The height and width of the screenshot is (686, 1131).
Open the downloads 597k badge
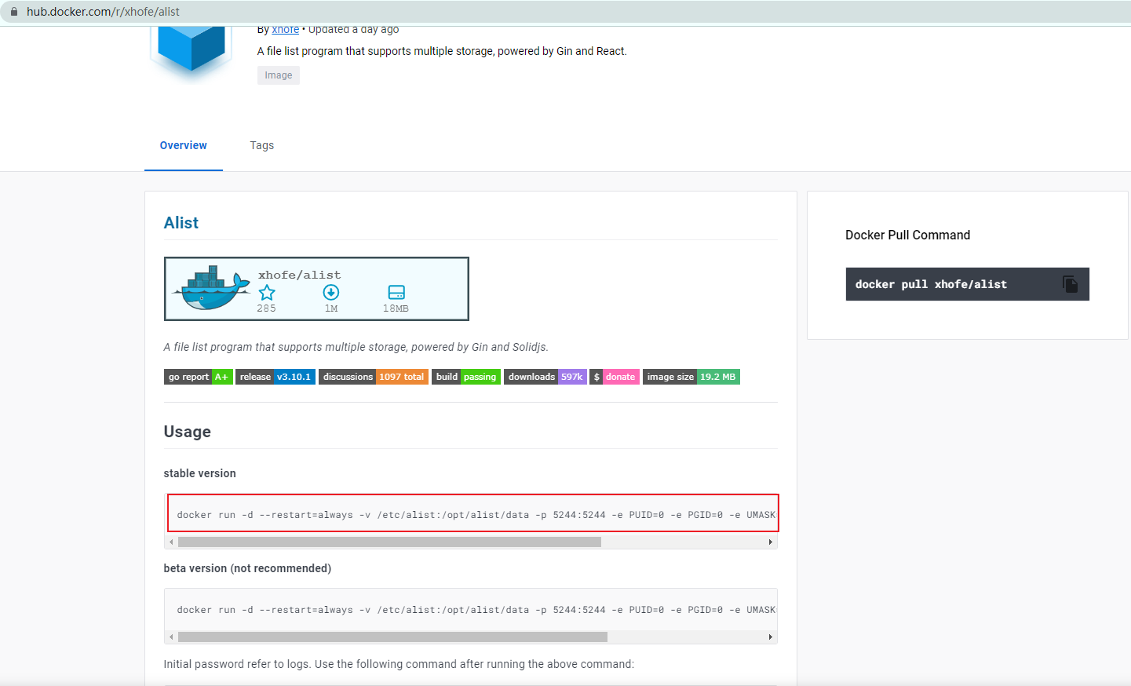click(x=545, y=377)
